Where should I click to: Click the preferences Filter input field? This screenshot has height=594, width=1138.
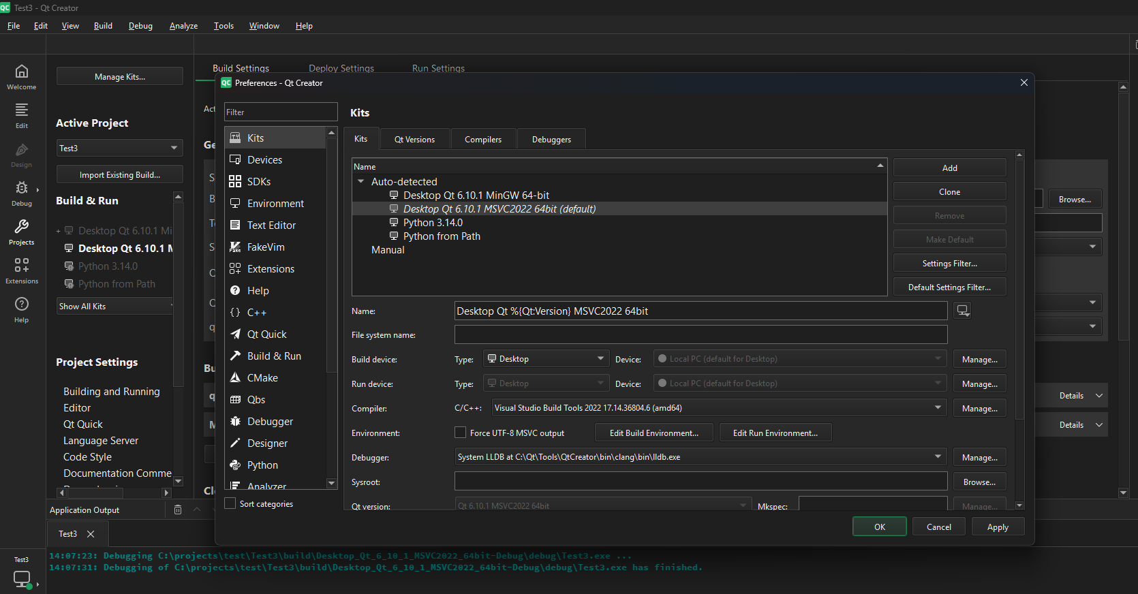point(281,112)
